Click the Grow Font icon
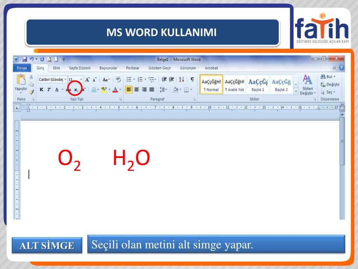The image size is (358, 269). pyautogui.click(x=87, y=80)
